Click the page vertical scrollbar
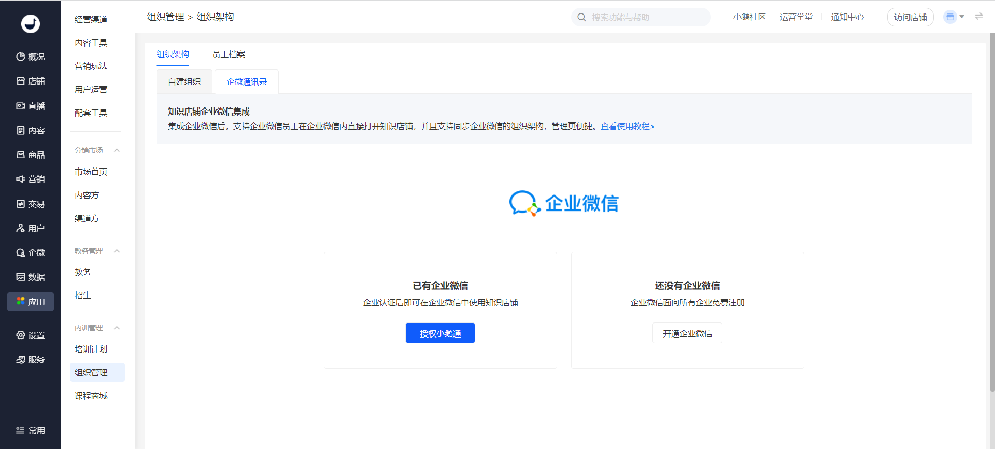The width and height of the screenshot is (995, 449). 992,213
